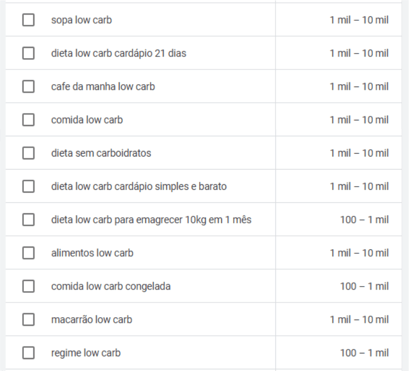Click the regime low carb keyword text
The height and width of the screenshot is (371, 409).
pos(86,353)
